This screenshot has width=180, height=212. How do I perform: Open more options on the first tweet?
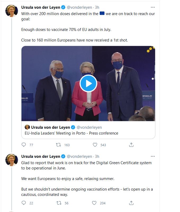tap(152, 7)
